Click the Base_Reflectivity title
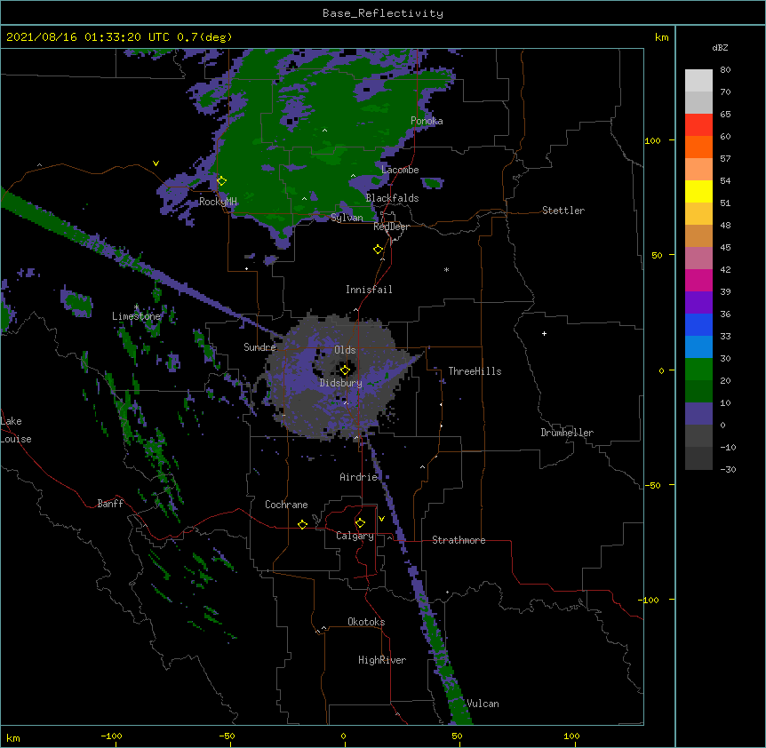 (x=383, y=13)
